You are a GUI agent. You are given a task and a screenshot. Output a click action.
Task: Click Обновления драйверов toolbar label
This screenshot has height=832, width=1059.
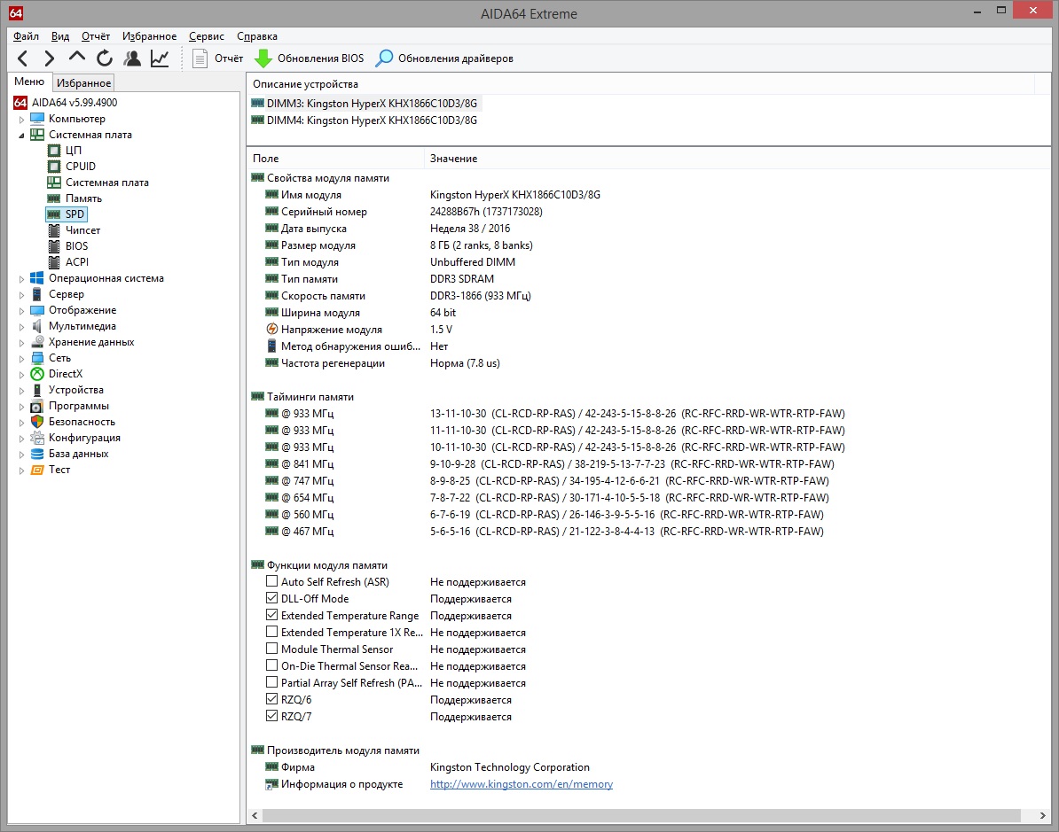coord(455,58)
